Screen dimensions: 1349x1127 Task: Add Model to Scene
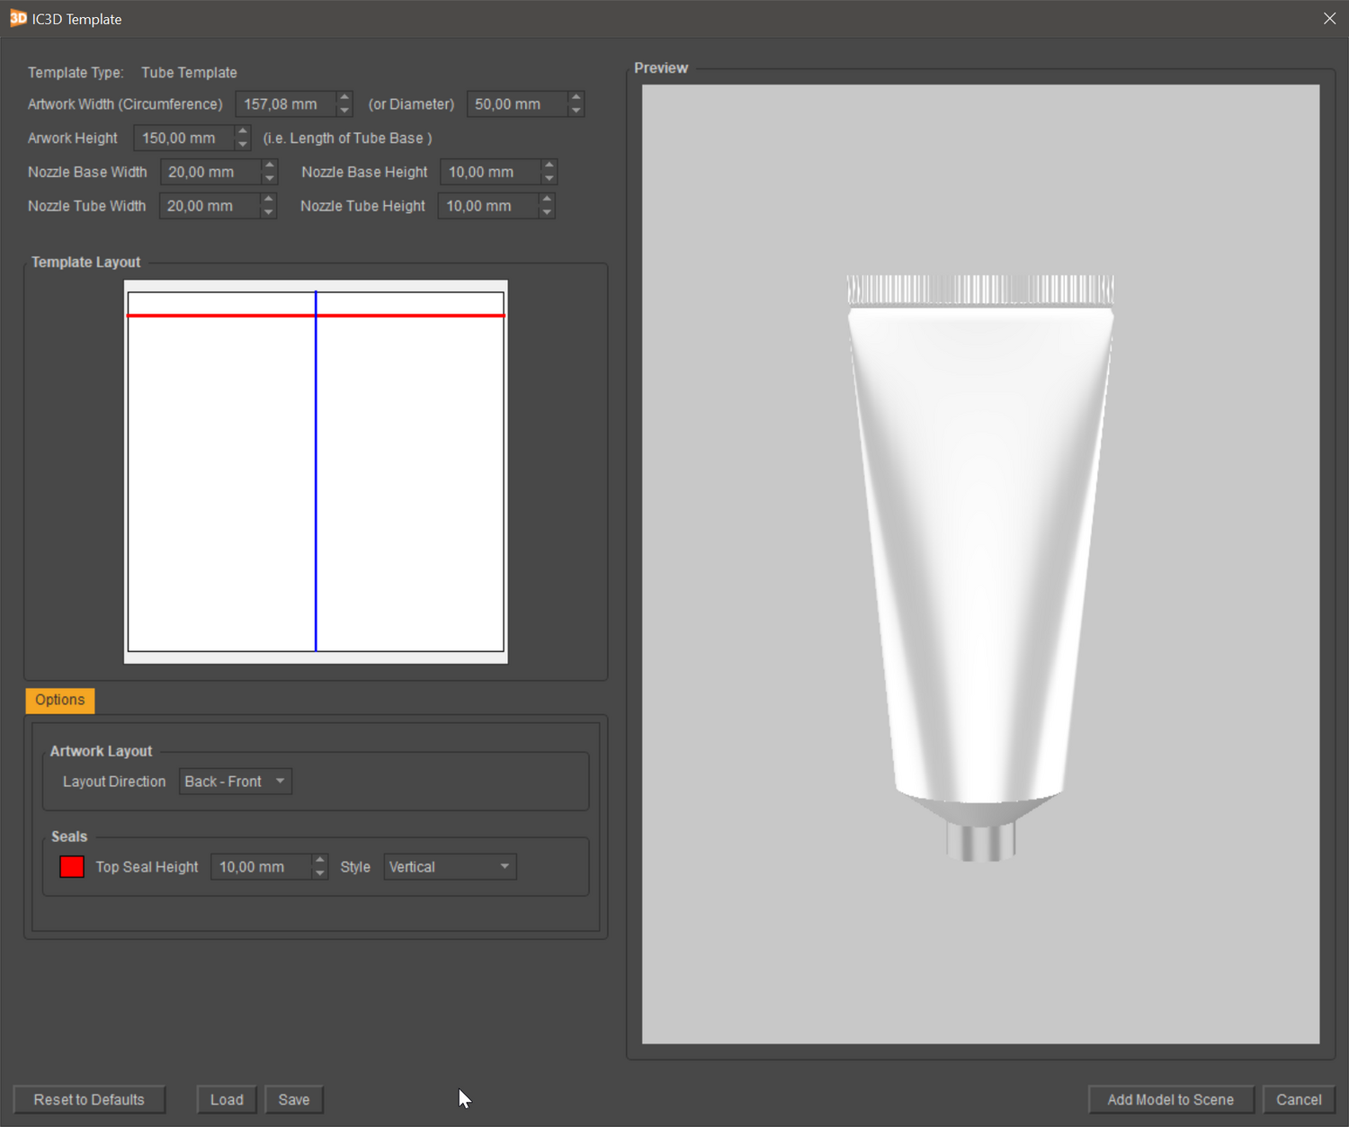1170,1100
